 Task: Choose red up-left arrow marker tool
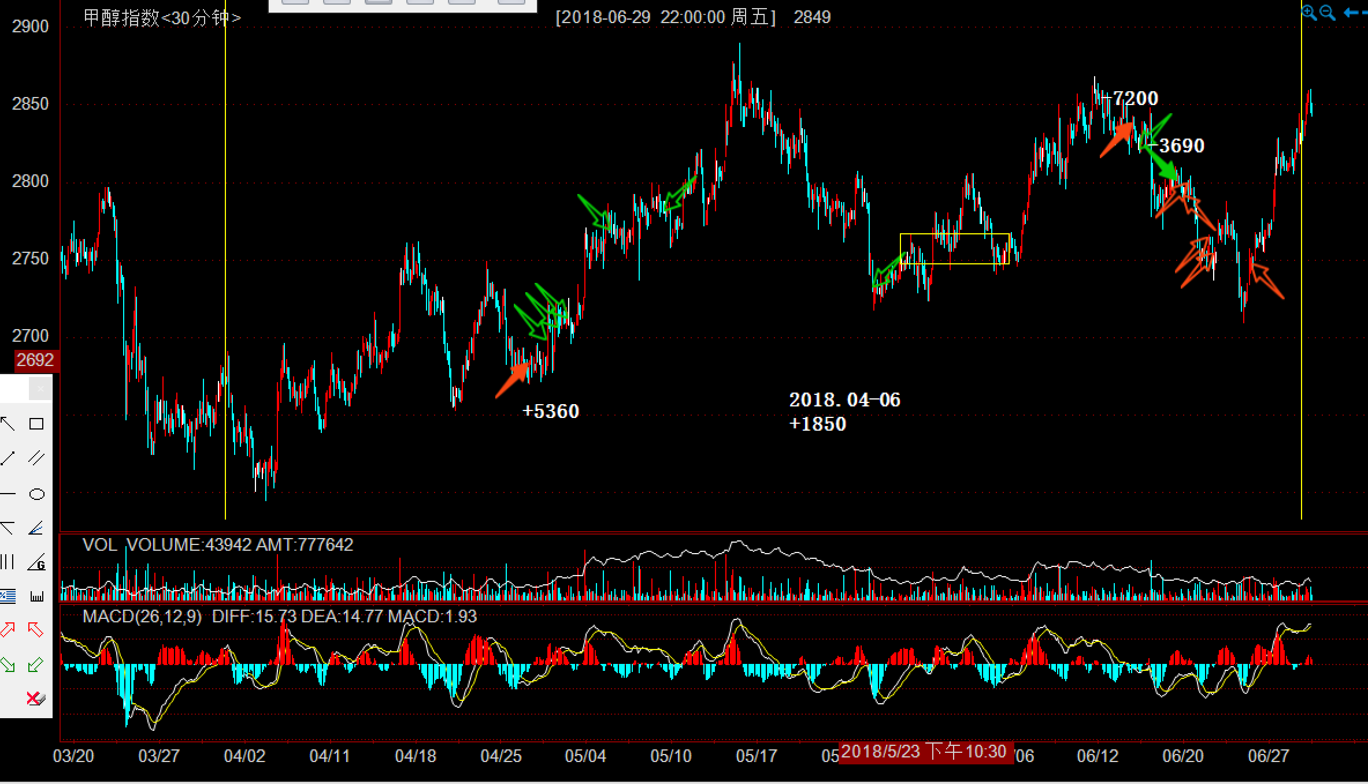36,629
